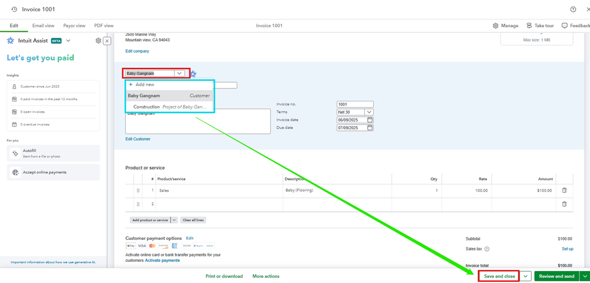This screenshot has width=590, height=283.
Task: Click the VISA payment icon
Action: pyautogui.click(x=142, y=246)
